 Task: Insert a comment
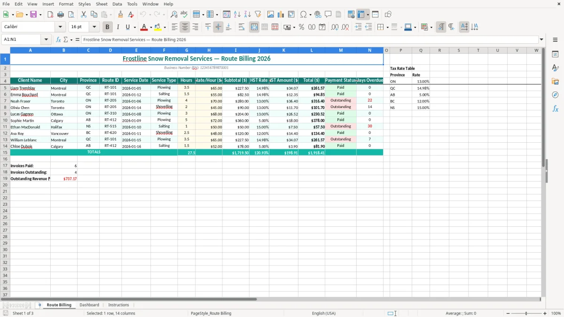328,15
